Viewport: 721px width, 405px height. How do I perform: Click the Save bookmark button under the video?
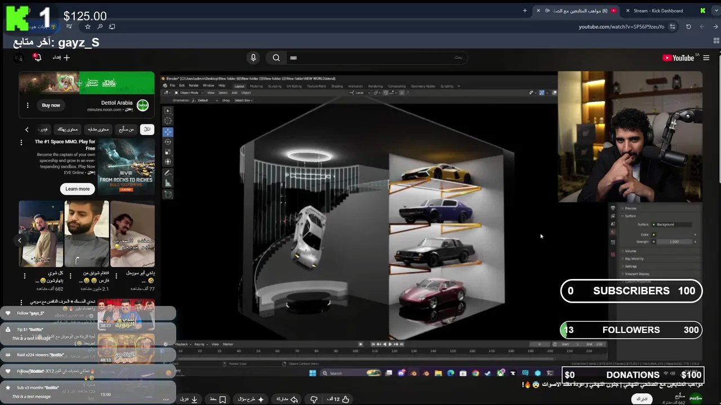(218, 399)
